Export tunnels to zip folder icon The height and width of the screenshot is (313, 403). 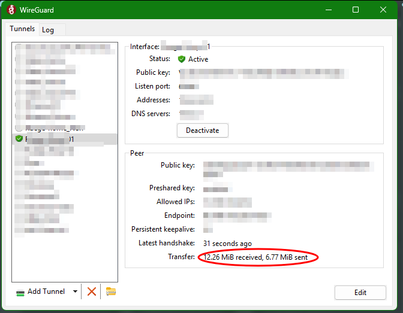tap(111, 291)
